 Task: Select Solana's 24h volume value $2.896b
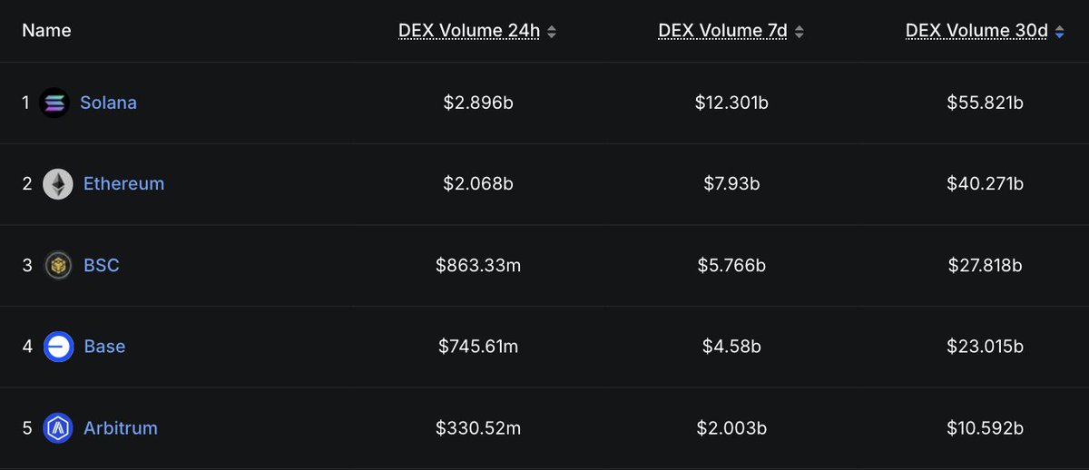click(x=478, y=103)
